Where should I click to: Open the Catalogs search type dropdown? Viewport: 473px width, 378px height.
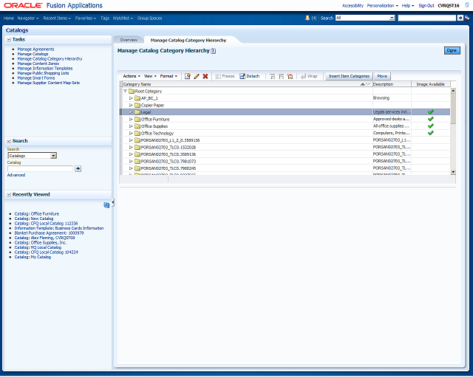click(x=53, y=156)
